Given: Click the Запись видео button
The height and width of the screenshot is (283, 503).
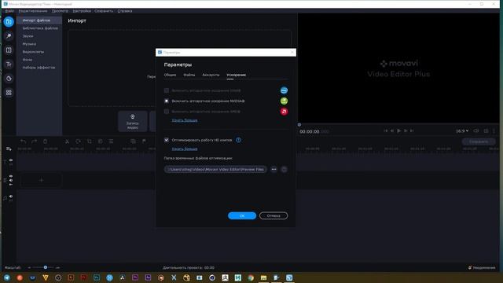Looking at the screenshot, I should point(133,121).
